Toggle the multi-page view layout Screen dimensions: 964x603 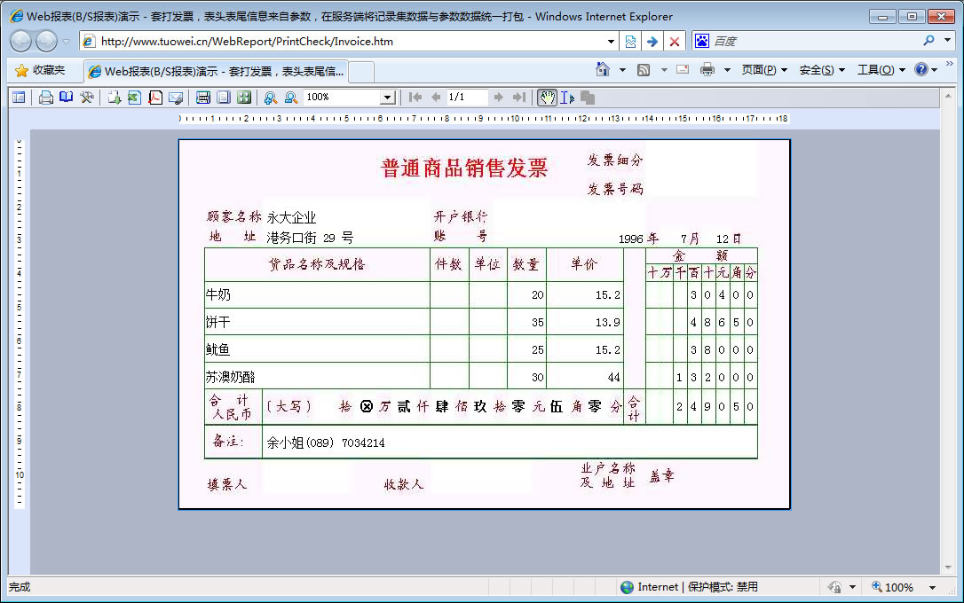click(x=244, y=98)
